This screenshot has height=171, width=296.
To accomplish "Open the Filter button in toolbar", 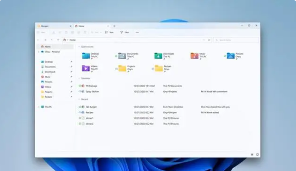I will click(124, 33).
